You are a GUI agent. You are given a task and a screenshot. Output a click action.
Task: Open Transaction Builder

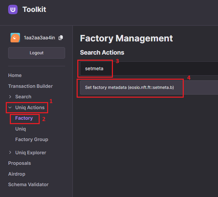pos(31,86)
